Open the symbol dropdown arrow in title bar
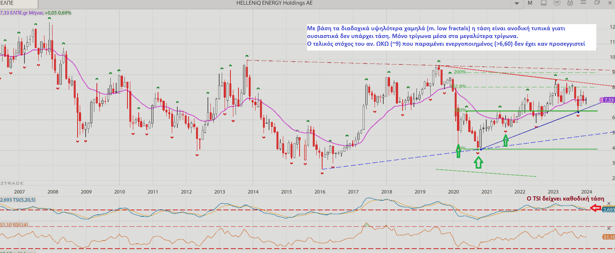 517,3
